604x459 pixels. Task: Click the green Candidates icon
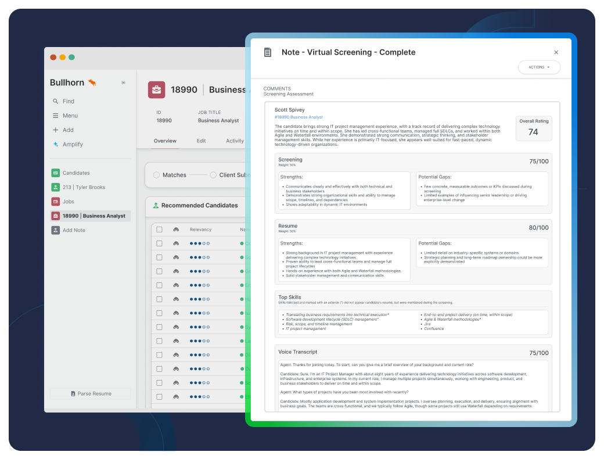click(56, 173)
